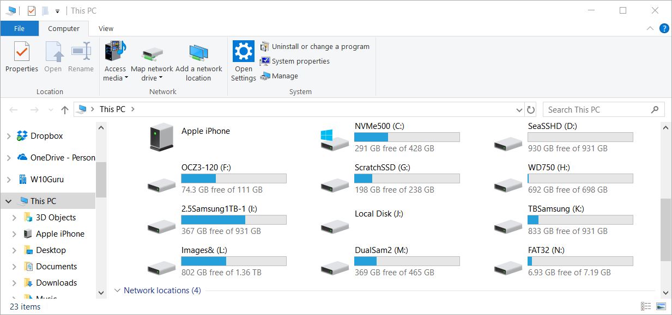Select the Apple iPhone device icon in the drive list
Screen dimensions: 672x315
coord(161,137)
